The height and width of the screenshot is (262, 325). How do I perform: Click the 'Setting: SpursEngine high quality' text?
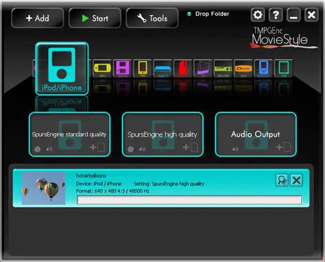point(169,184)
